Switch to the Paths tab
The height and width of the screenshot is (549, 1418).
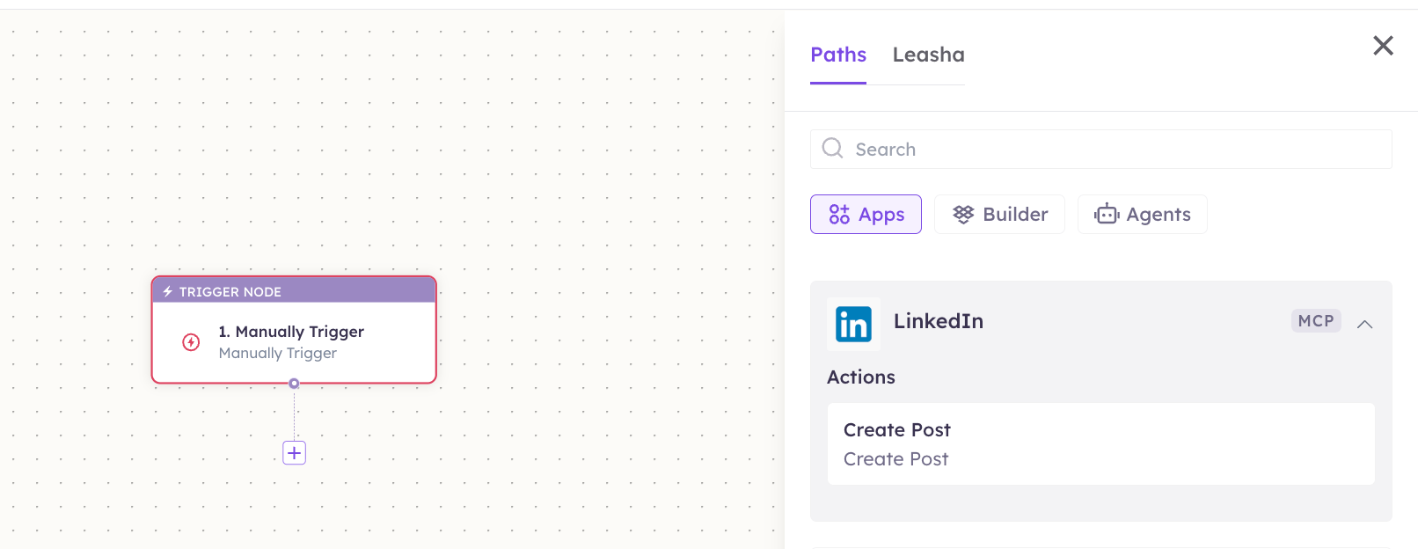[838, 55]
